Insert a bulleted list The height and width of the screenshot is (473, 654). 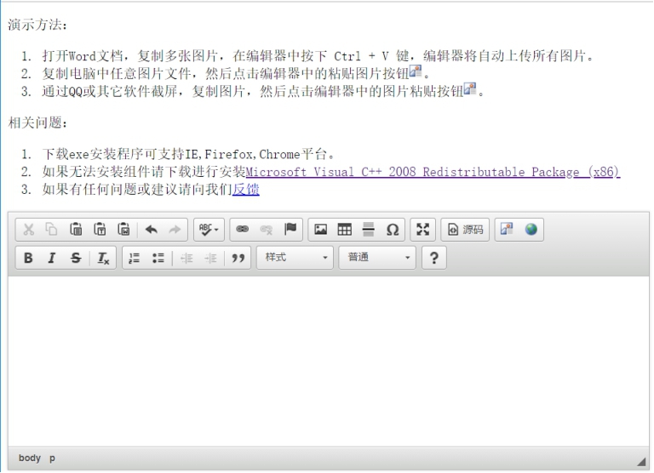pos(158,258)
